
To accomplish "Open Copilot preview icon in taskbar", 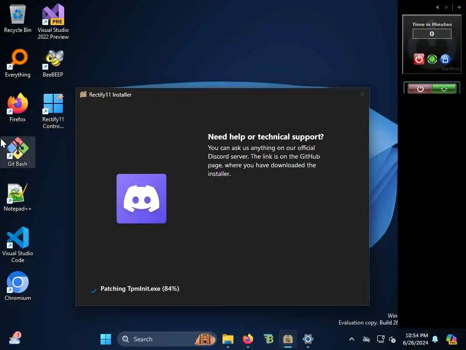I will (x=451, y=339).
